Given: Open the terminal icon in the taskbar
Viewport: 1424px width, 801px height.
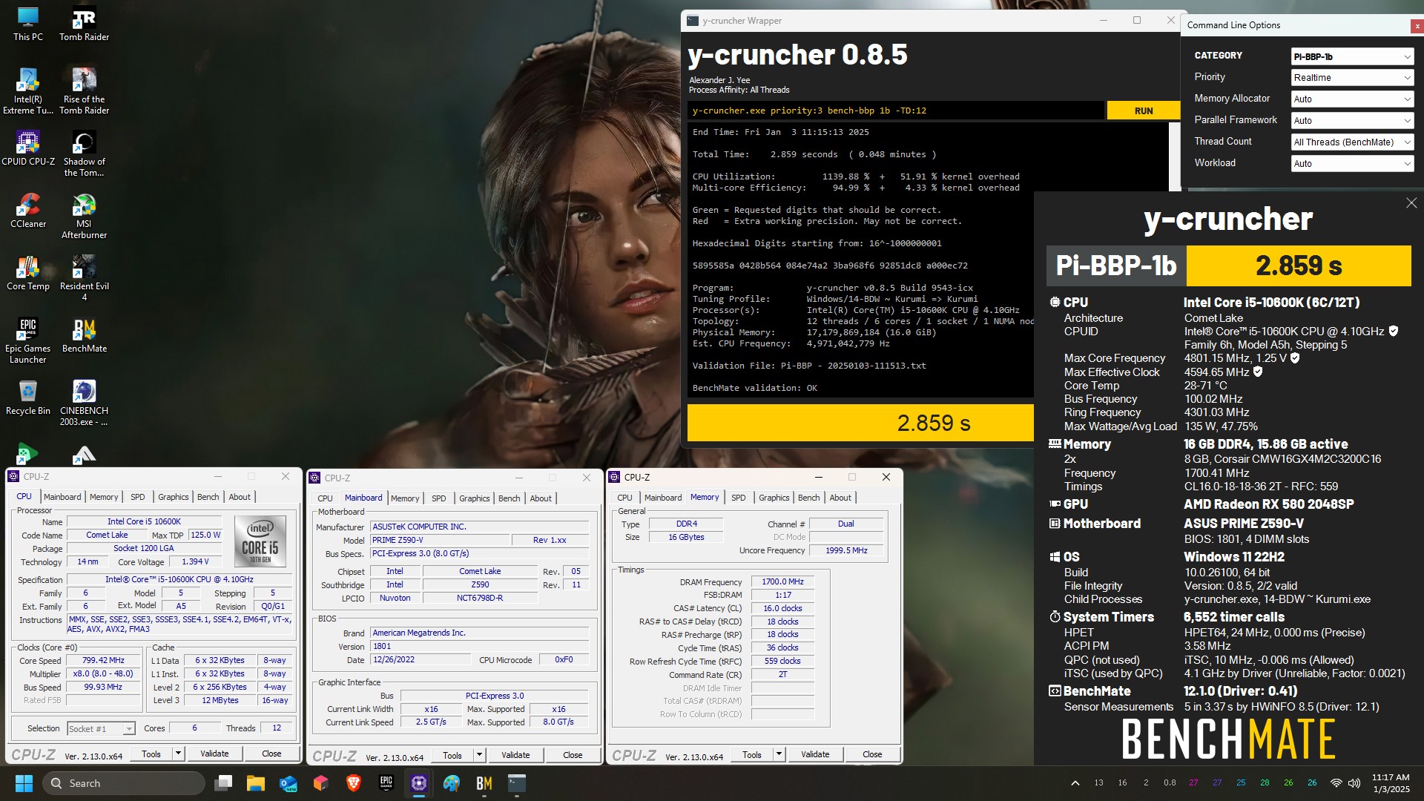Looking at the screenshot, I should coord(516,783).
